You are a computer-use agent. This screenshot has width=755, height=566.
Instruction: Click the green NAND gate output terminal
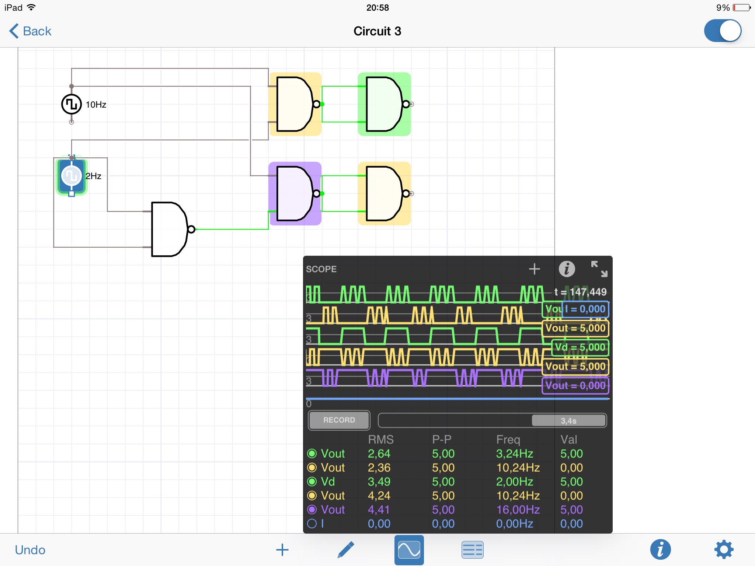point(412,104)
